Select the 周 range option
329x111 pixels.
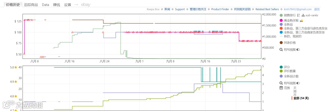[295, 91]
